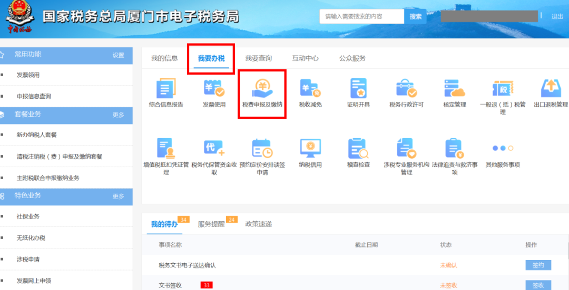569x290 pixels.
Task: Click 国家税务总局厦门市电子税务局 title
Action: (141, 17)
